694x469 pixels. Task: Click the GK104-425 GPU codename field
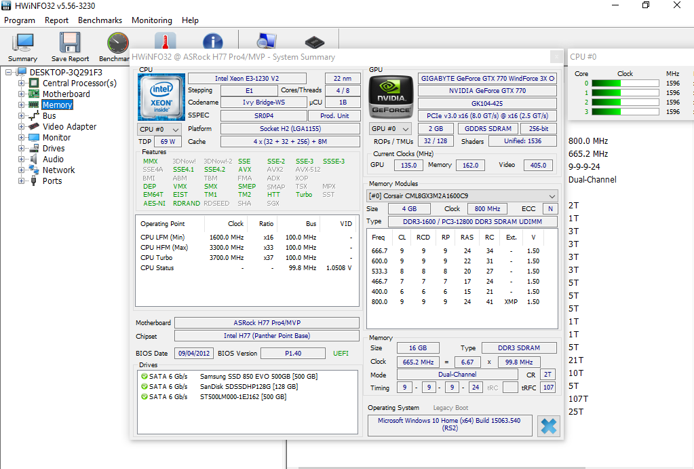pyautogui.click(x=487, y=104)
